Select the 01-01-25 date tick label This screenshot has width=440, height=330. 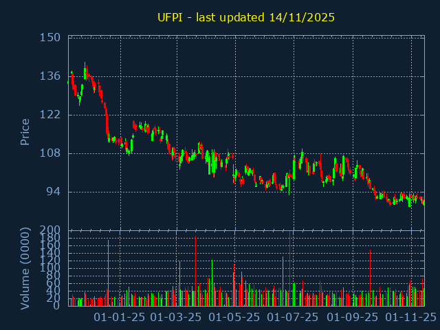120,317
